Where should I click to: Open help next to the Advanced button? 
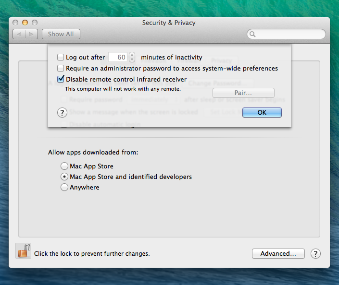click(x=315, y=254)
